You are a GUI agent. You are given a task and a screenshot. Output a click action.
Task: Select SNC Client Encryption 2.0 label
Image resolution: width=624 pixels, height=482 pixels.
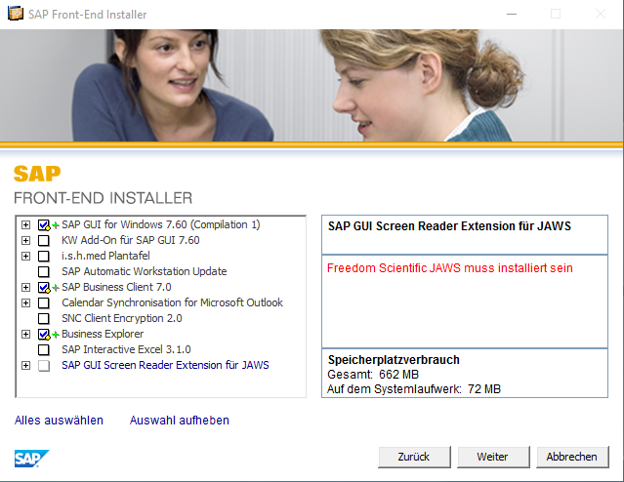point(122,318)
